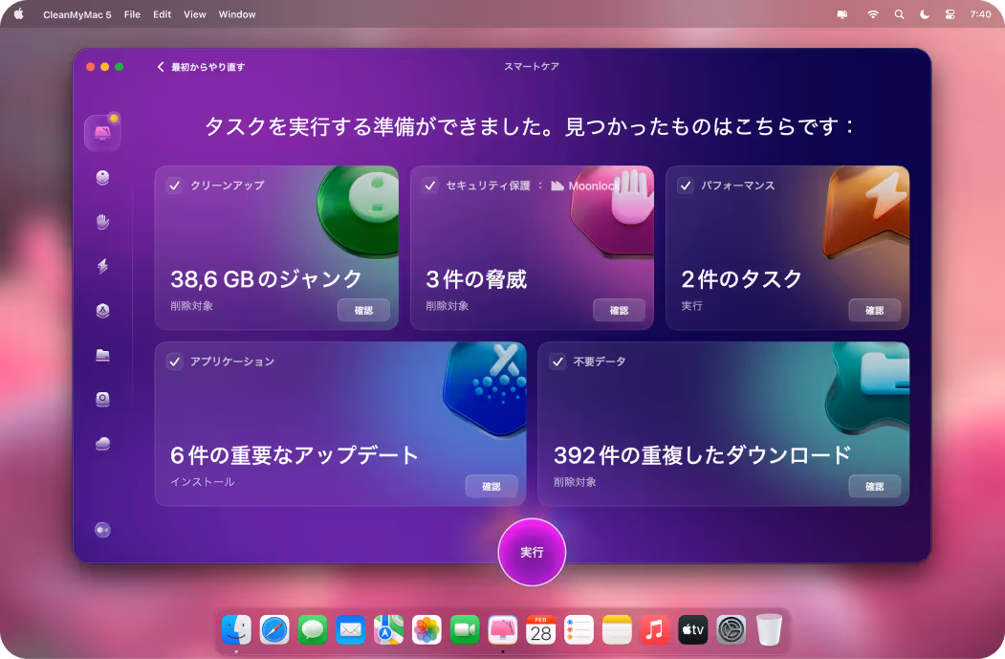Viewport: 1005px width, 659px height.
Task: Click the Moonlock logo
Action: (585, 186)
